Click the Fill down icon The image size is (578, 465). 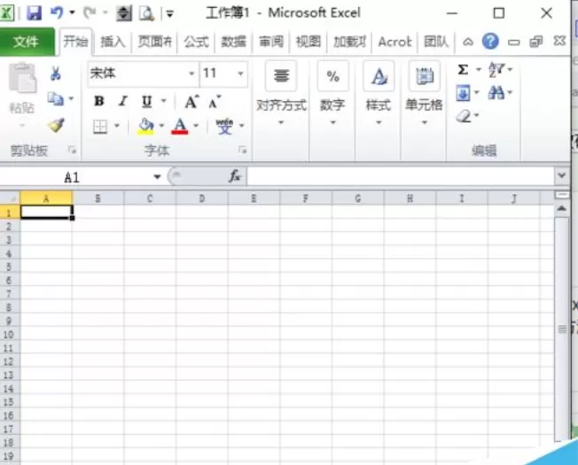[463, 92]
